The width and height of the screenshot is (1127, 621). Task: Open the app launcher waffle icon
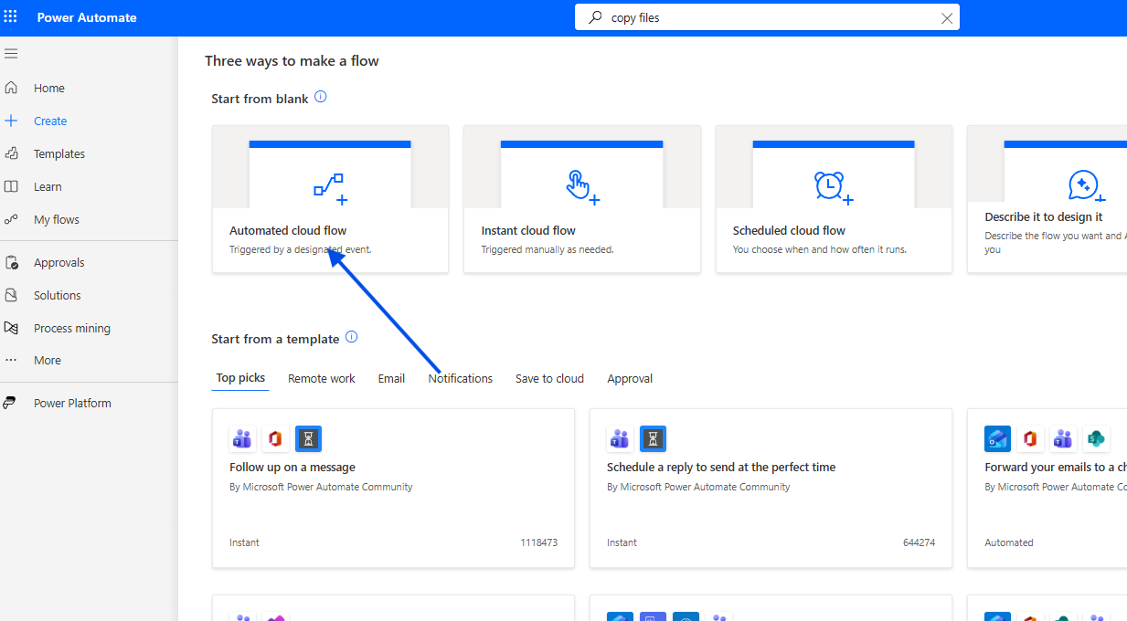click(x=11, y=17)
